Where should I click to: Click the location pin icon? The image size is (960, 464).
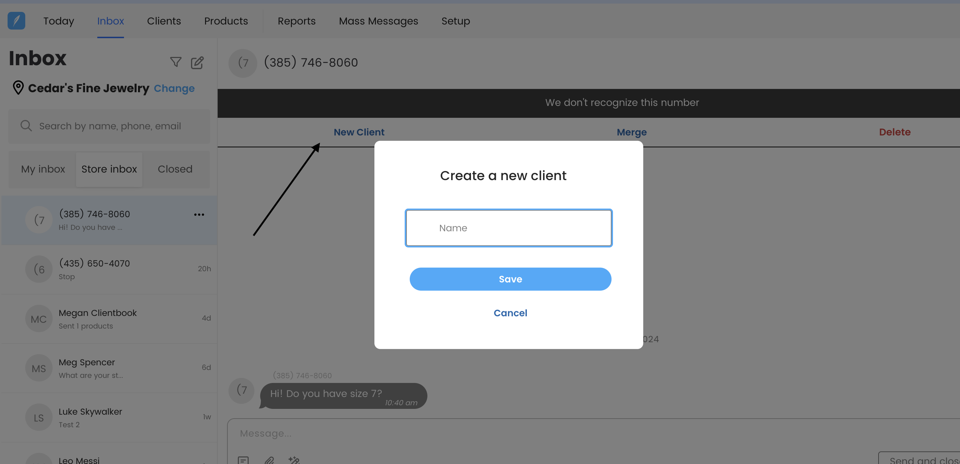pyautogui.click(x=18, y=88)
